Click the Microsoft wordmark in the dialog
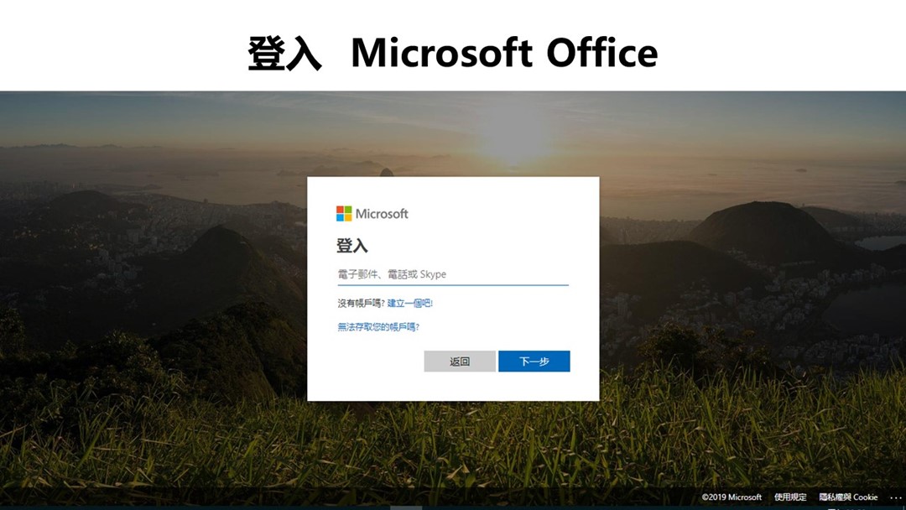The width and height of the screenshot is (906, 510). click(382, 214)
